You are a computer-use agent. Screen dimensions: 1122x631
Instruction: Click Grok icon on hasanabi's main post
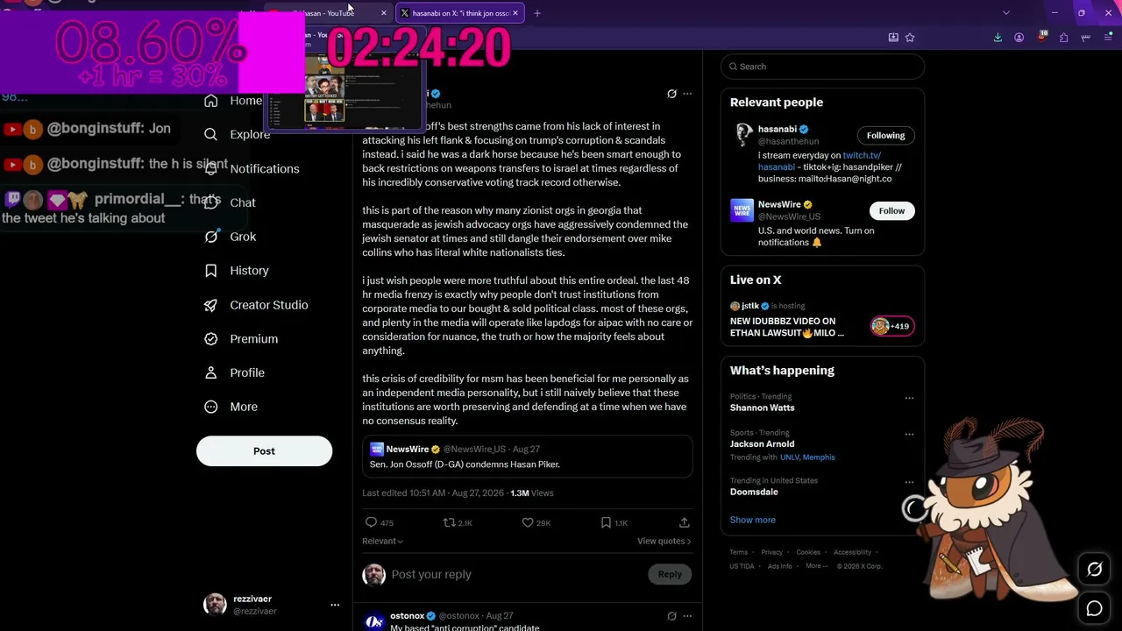(x=671, y=94)
